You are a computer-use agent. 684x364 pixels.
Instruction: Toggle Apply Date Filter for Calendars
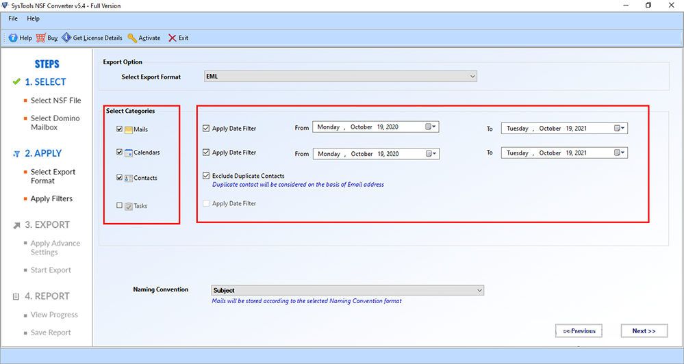(206, 153)
